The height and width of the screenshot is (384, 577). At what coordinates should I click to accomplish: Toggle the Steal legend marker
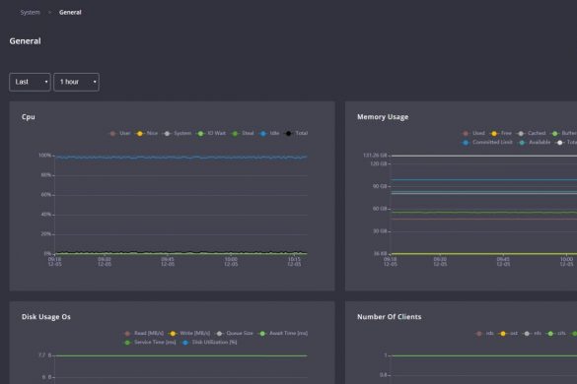(x=243, y=133)
